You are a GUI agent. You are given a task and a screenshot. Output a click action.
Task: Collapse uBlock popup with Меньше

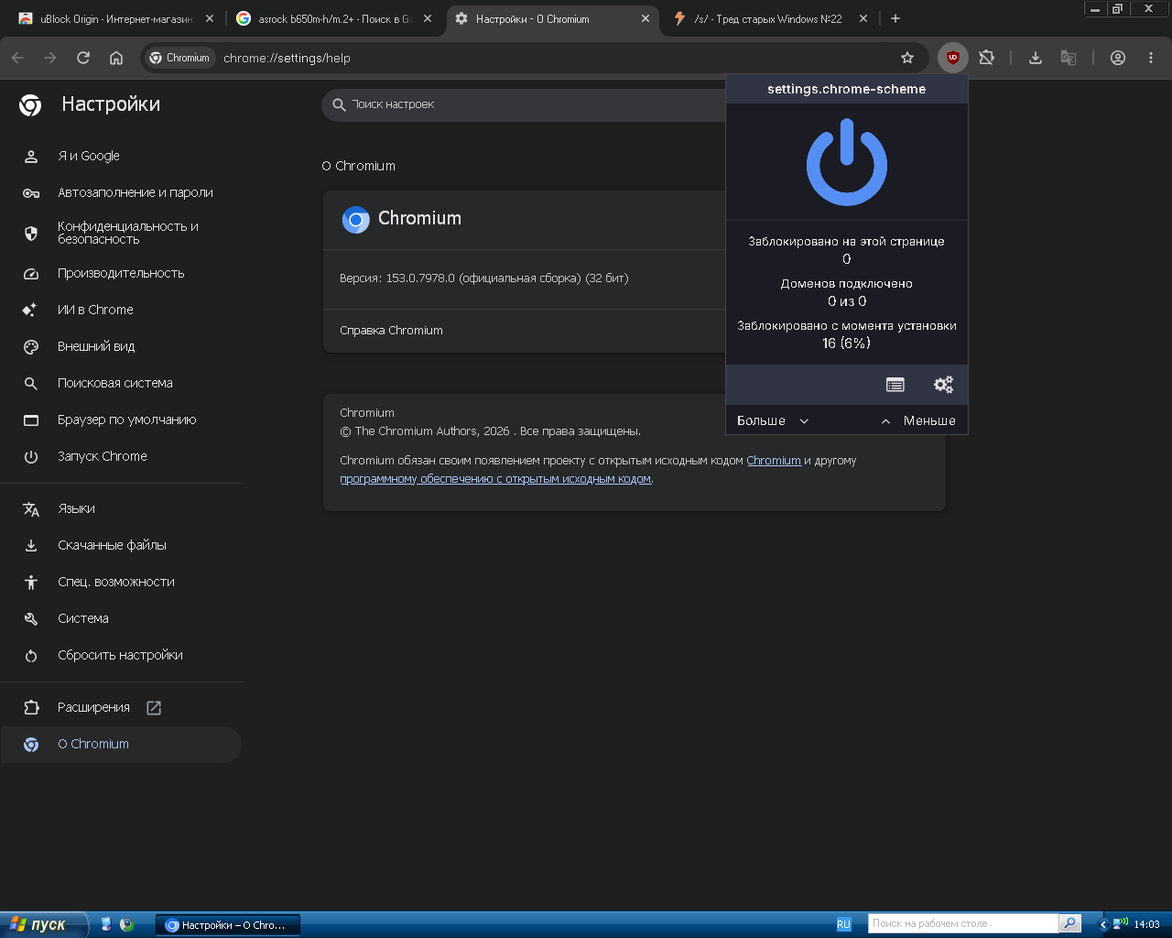coord(918,420)
